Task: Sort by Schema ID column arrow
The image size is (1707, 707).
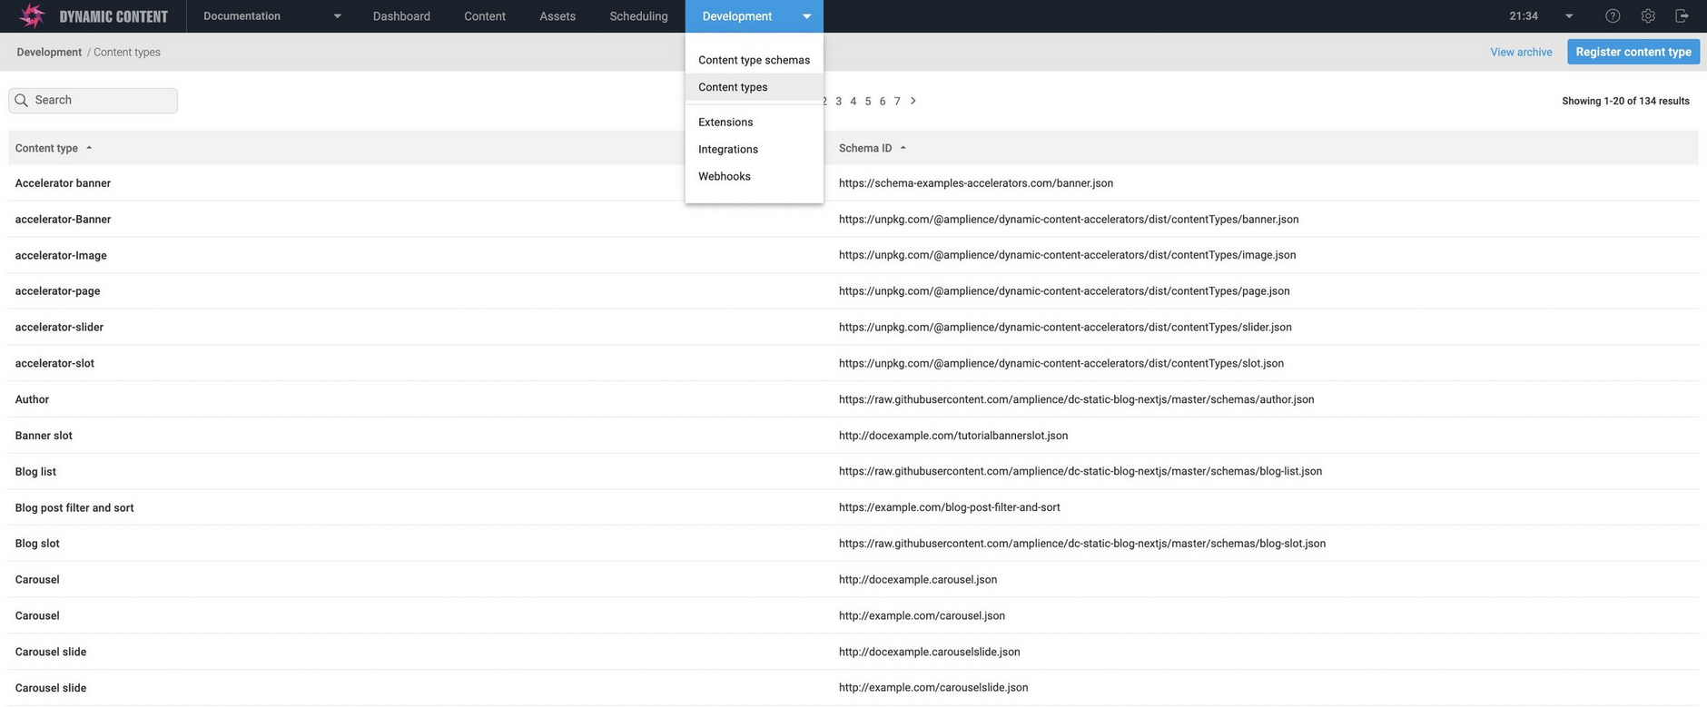Action: click(x=903, y=148)
